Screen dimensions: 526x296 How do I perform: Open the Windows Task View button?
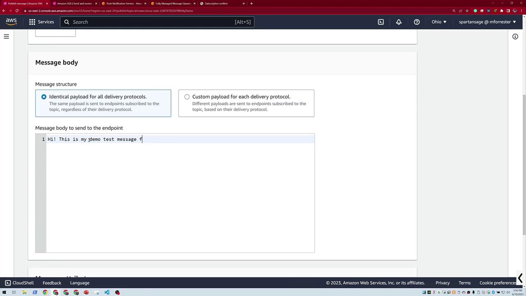pos(14,292)
